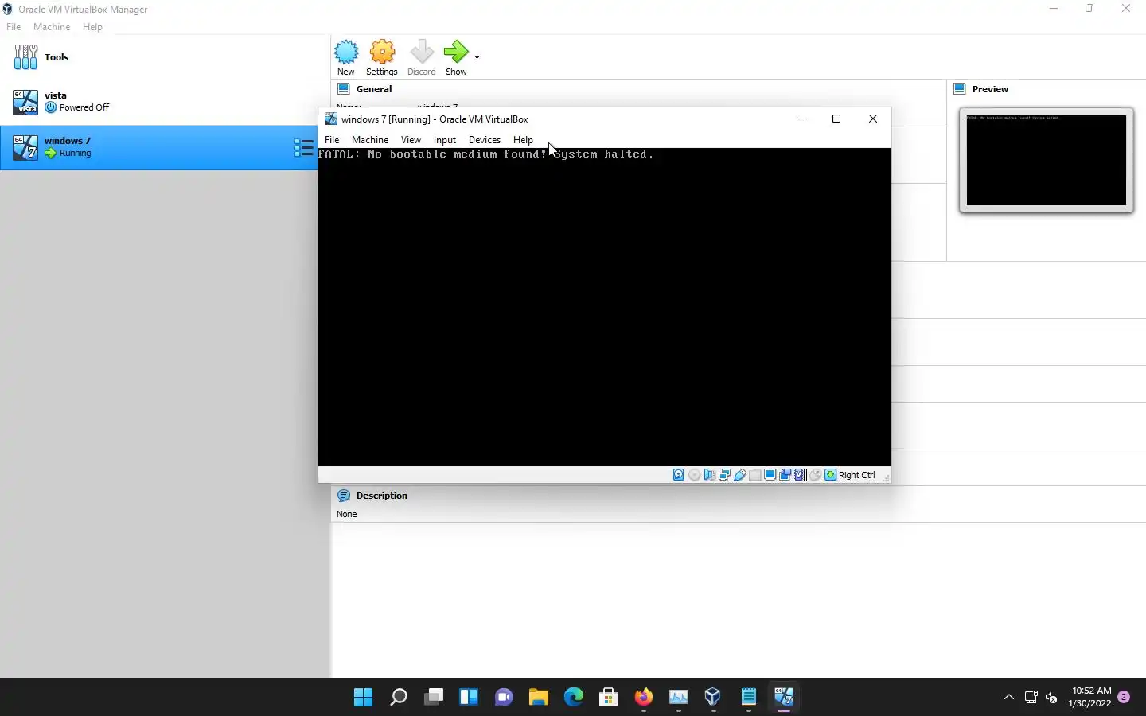1146x716 pixels.
Task: Open Machine menu in VirtualBox Manager
Action: (52, 26)
